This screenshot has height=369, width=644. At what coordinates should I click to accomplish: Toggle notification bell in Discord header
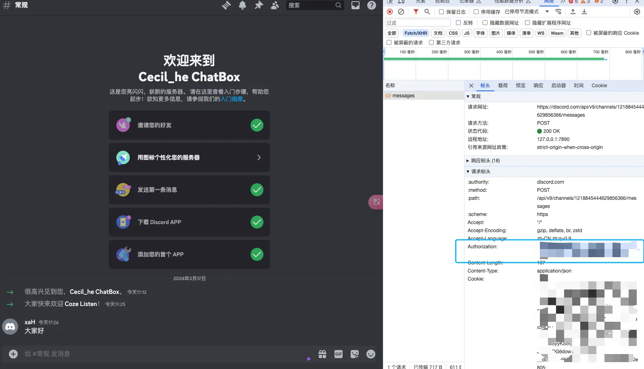click(243, 5)
